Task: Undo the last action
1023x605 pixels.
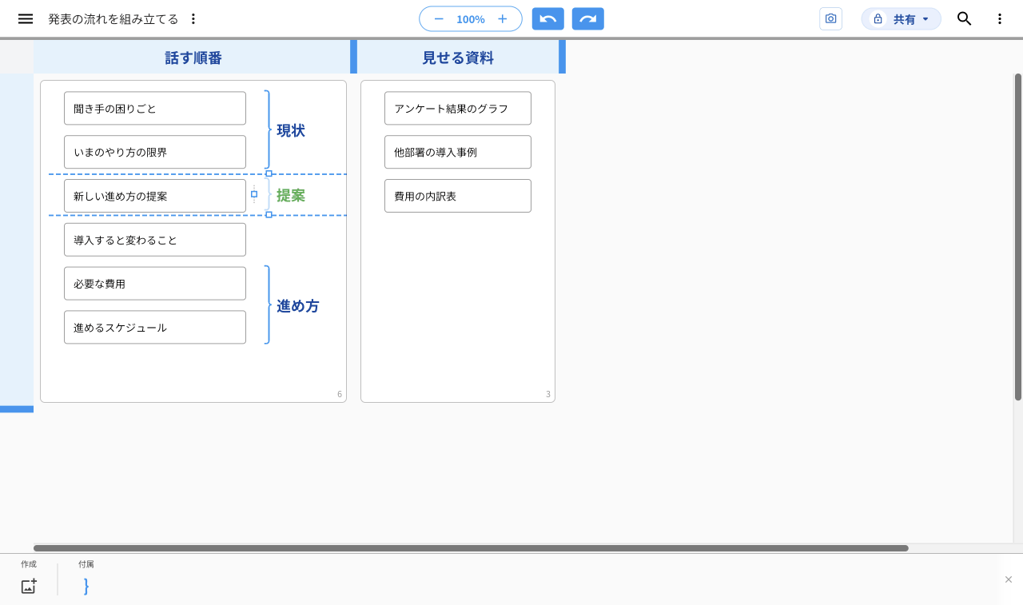Action: click(x=548, y=18)
